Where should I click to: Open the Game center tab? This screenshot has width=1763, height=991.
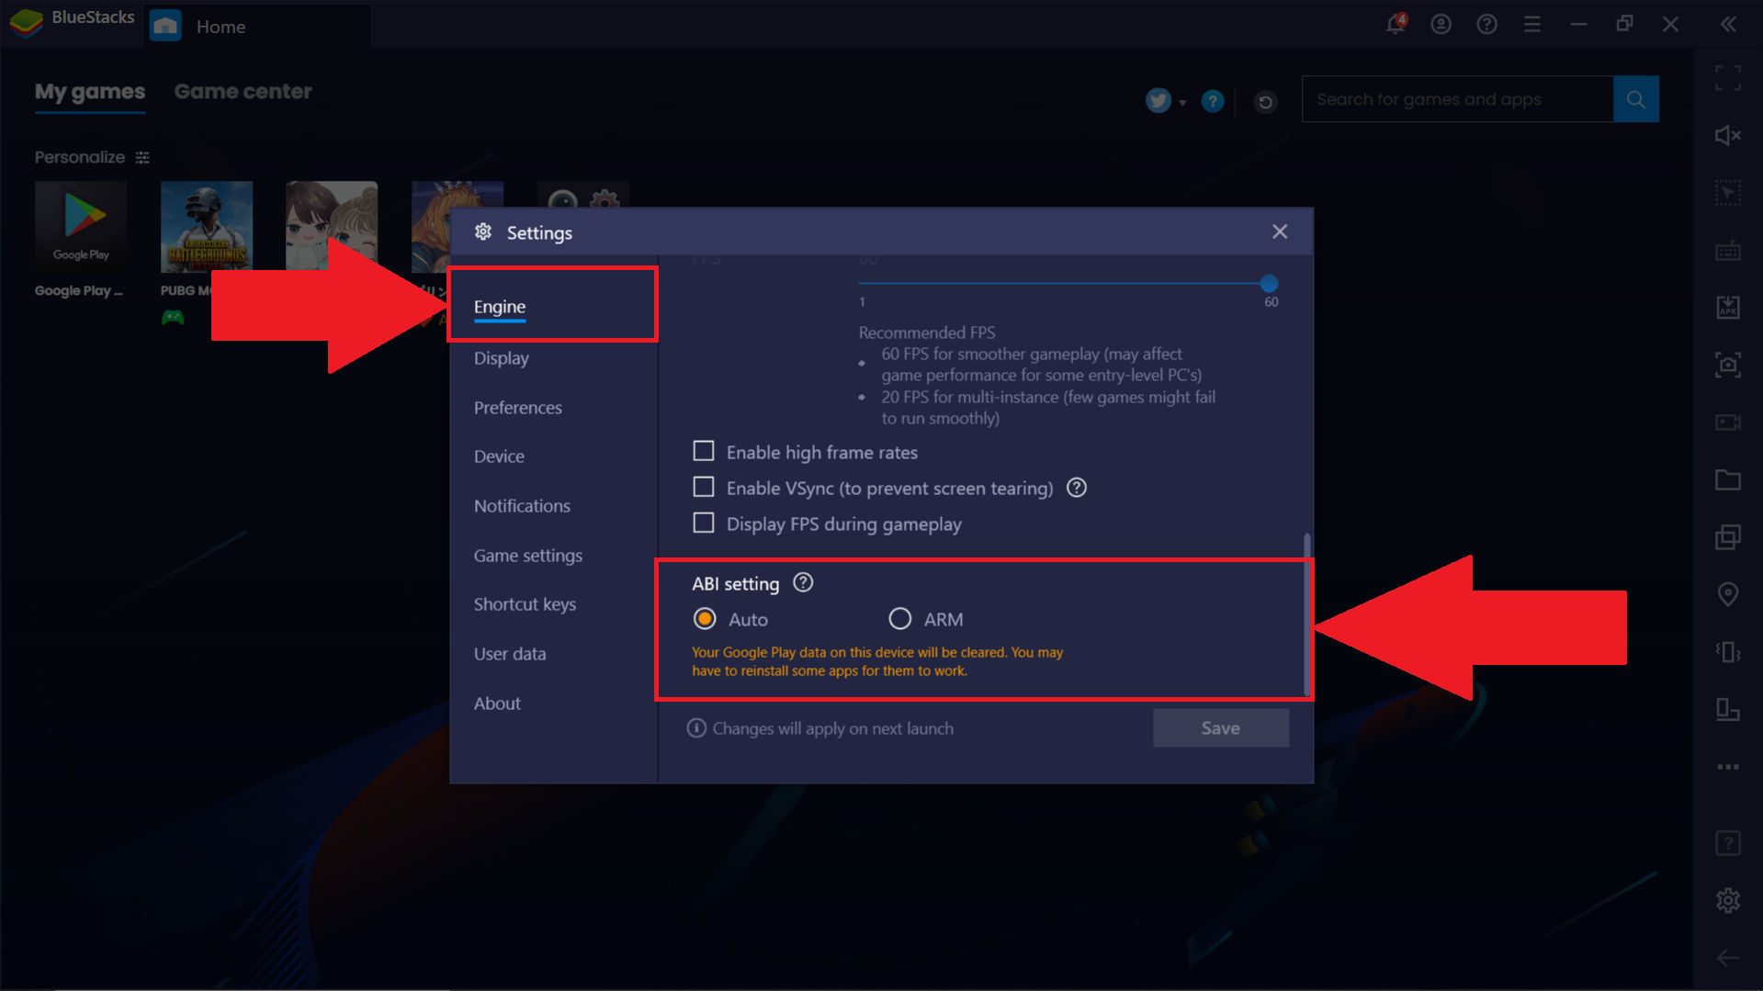243,92
